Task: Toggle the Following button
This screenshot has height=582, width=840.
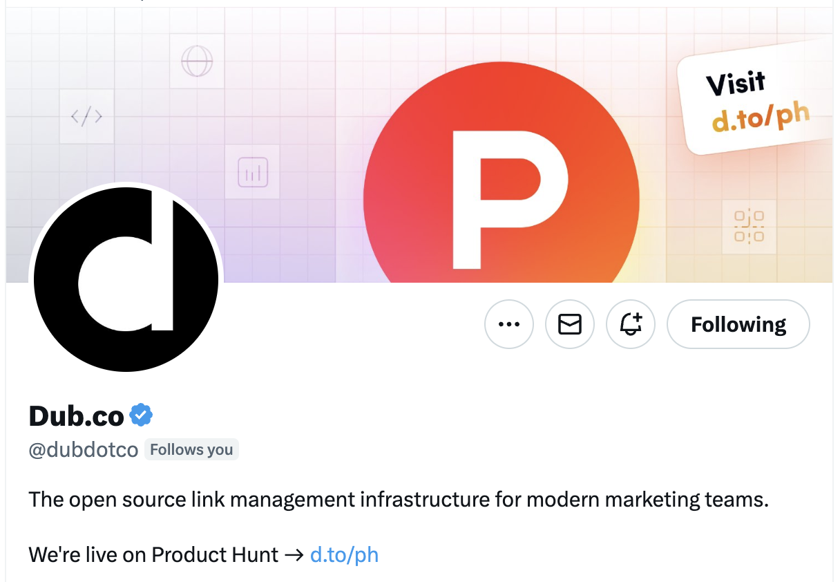Action: [x=738, y=323]
